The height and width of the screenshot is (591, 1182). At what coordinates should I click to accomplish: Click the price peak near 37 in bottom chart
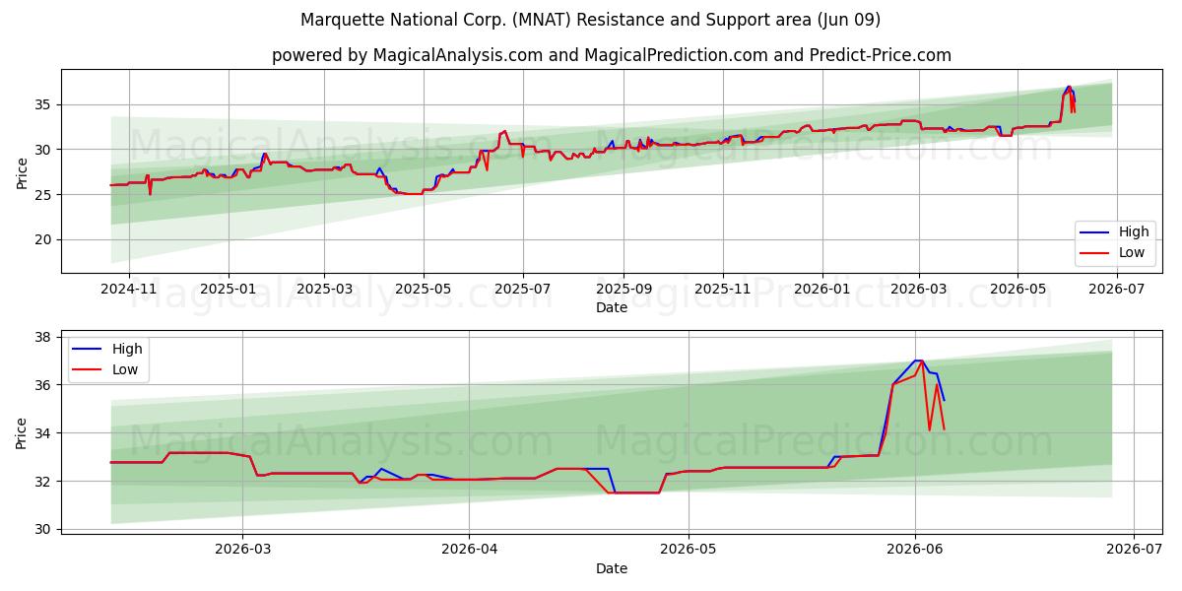918,361
